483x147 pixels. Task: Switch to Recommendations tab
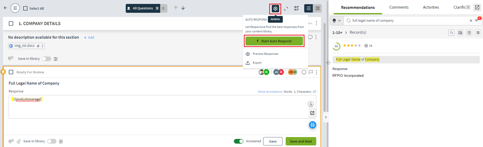[358, 8]
